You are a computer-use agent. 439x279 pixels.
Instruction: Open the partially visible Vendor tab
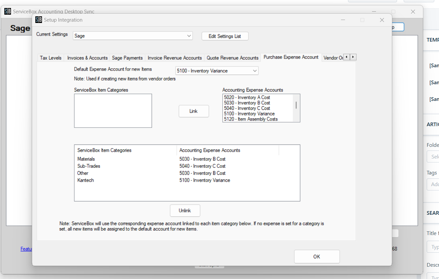click(x=333, y=58)
